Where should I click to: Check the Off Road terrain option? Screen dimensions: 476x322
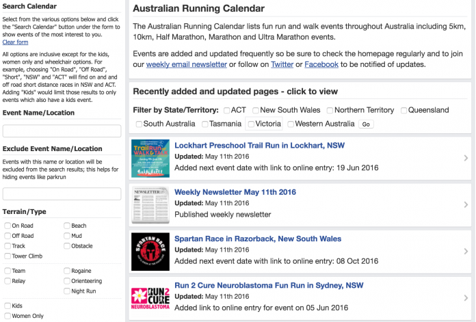(x=8, y=236)
